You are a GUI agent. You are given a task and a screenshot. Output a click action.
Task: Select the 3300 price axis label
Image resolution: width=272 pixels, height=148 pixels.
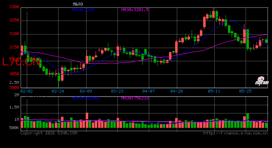(x=14, y=7)
